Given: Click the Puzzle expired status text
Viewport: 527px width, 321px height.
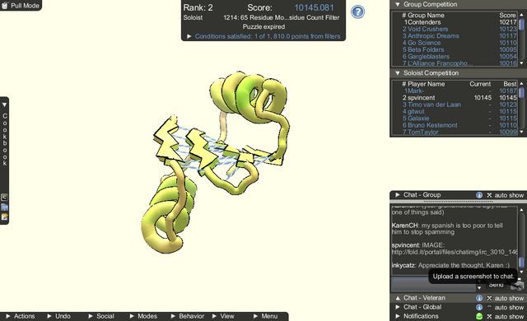Looking at the screenshot, I should pos(263,26).
